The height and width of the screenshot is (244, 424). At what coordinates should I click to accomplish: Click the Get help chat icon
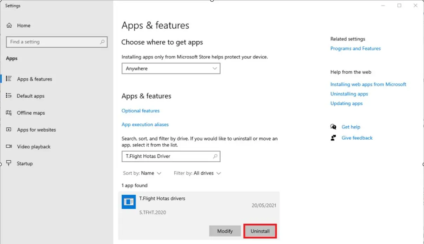tap(333, 127)
